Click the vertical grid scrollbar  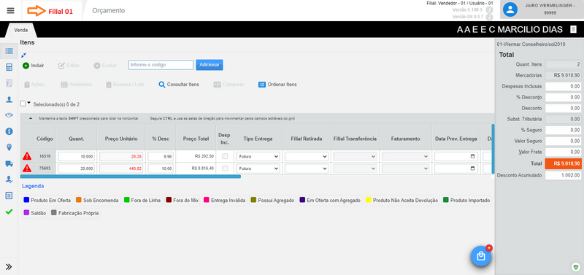coord(493,150)
